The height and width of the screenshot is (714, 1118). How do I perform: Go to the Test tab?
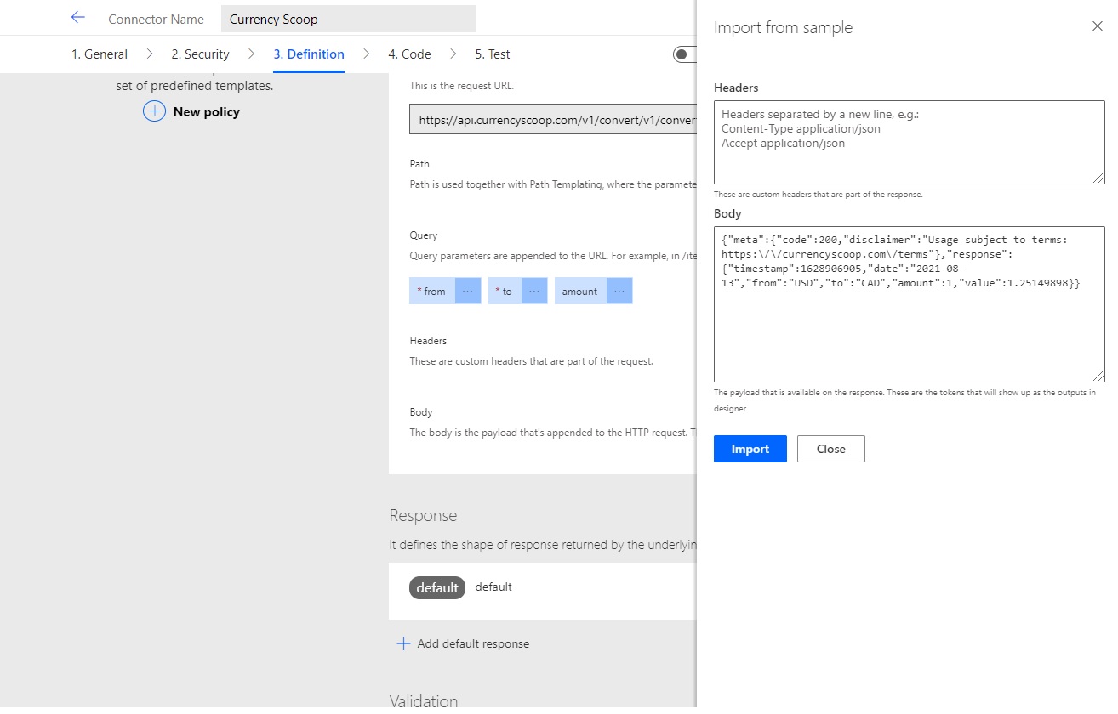pos(492,54)
